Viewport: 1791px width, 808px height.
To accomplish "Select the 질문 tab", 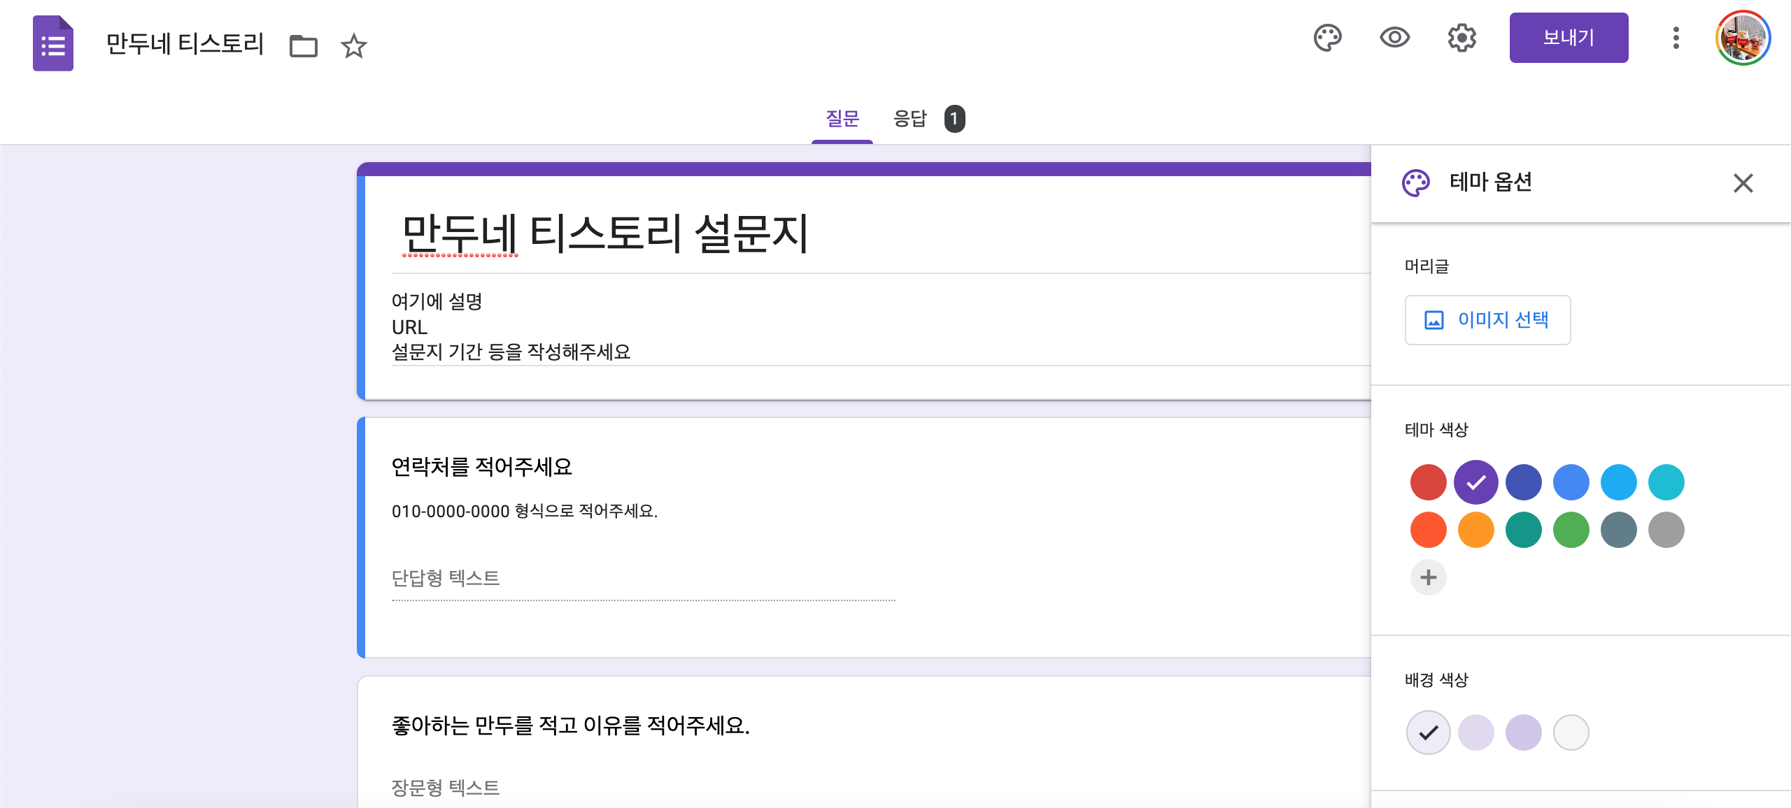I will 842,119.
